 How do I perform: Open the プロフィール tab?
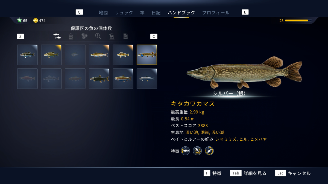(216, 13)
